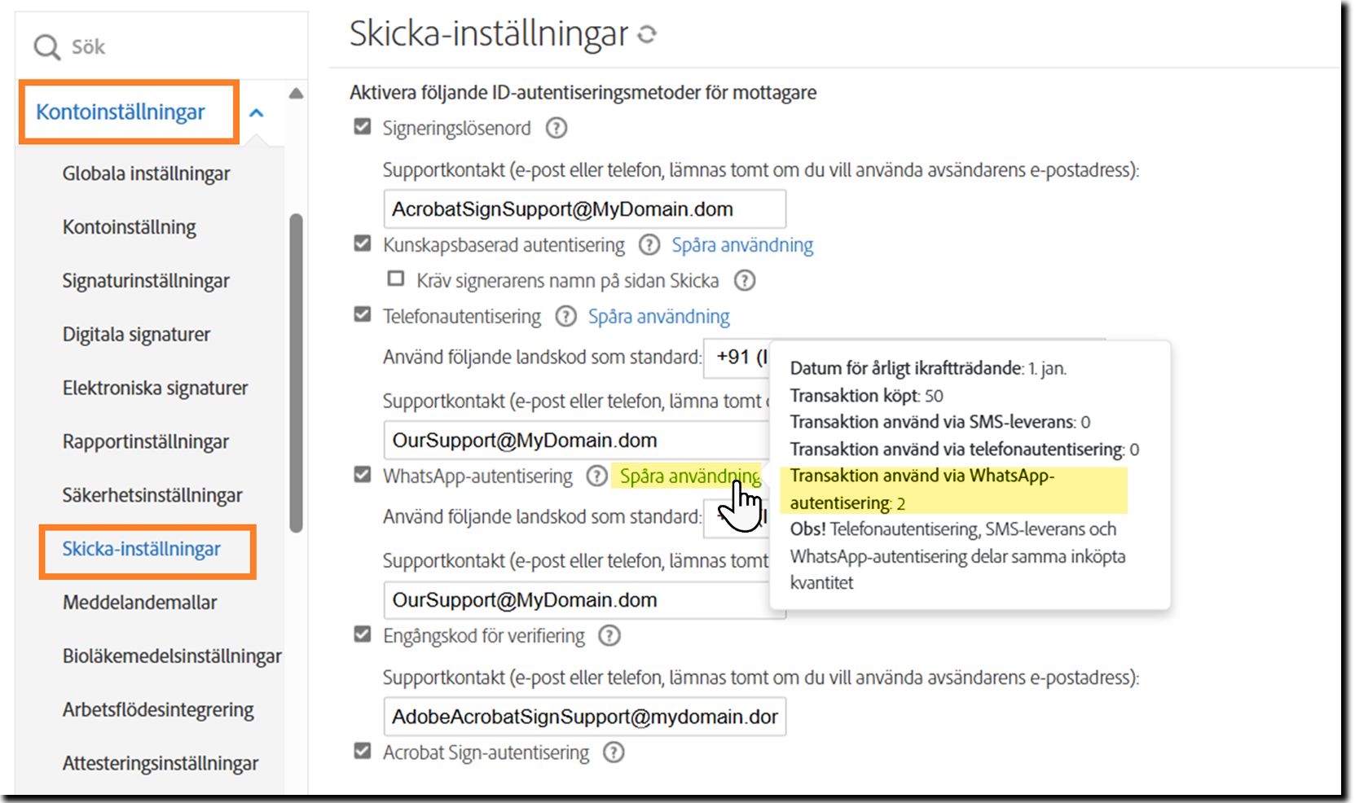
Task: Focus the Sök search field
Action: 163,47
